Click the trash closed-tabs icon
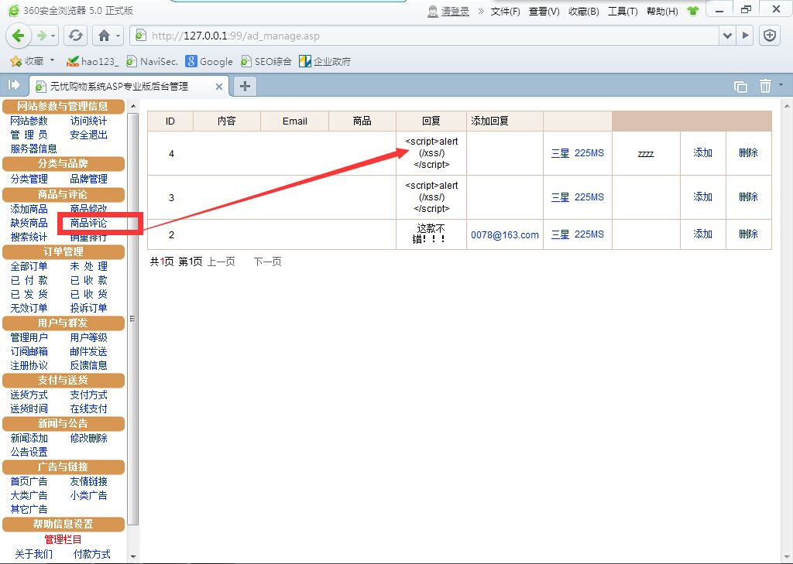This screenshot has height=564, width=793. coord(765,86)
